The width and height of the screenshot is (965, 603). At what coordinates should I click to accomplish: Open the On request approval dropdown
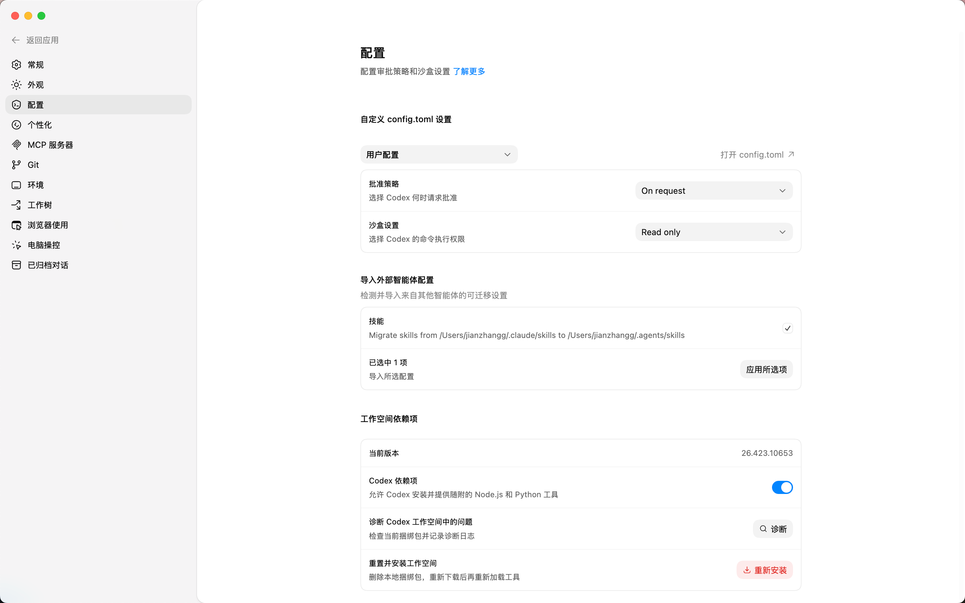coord(713,190)
